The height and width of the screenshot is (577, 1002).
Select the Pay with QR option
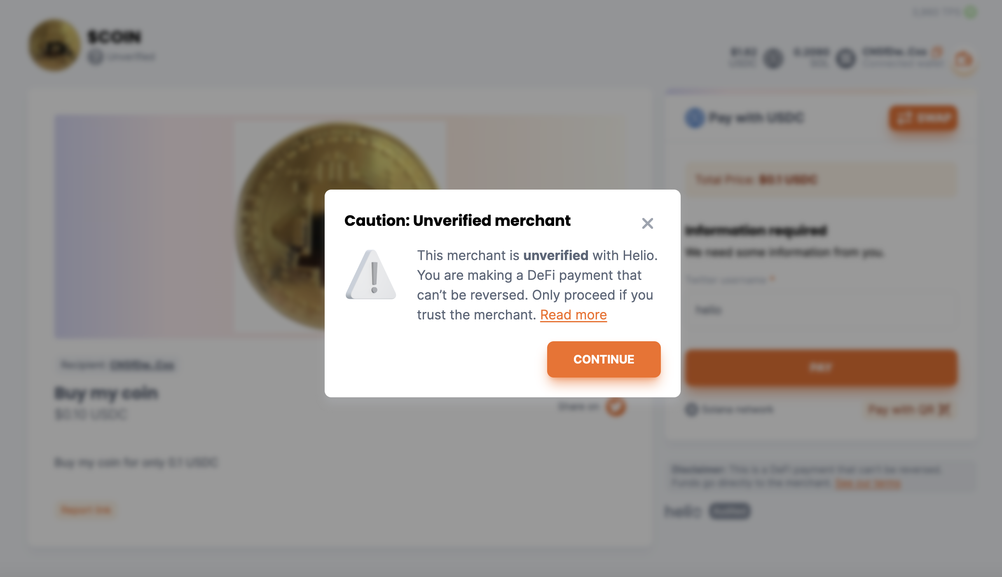pos(908,410)
